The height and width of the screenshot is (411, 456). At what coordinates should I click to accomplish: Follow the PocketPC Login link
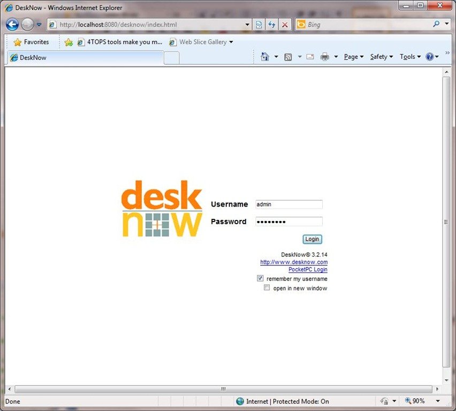[308, 269]
